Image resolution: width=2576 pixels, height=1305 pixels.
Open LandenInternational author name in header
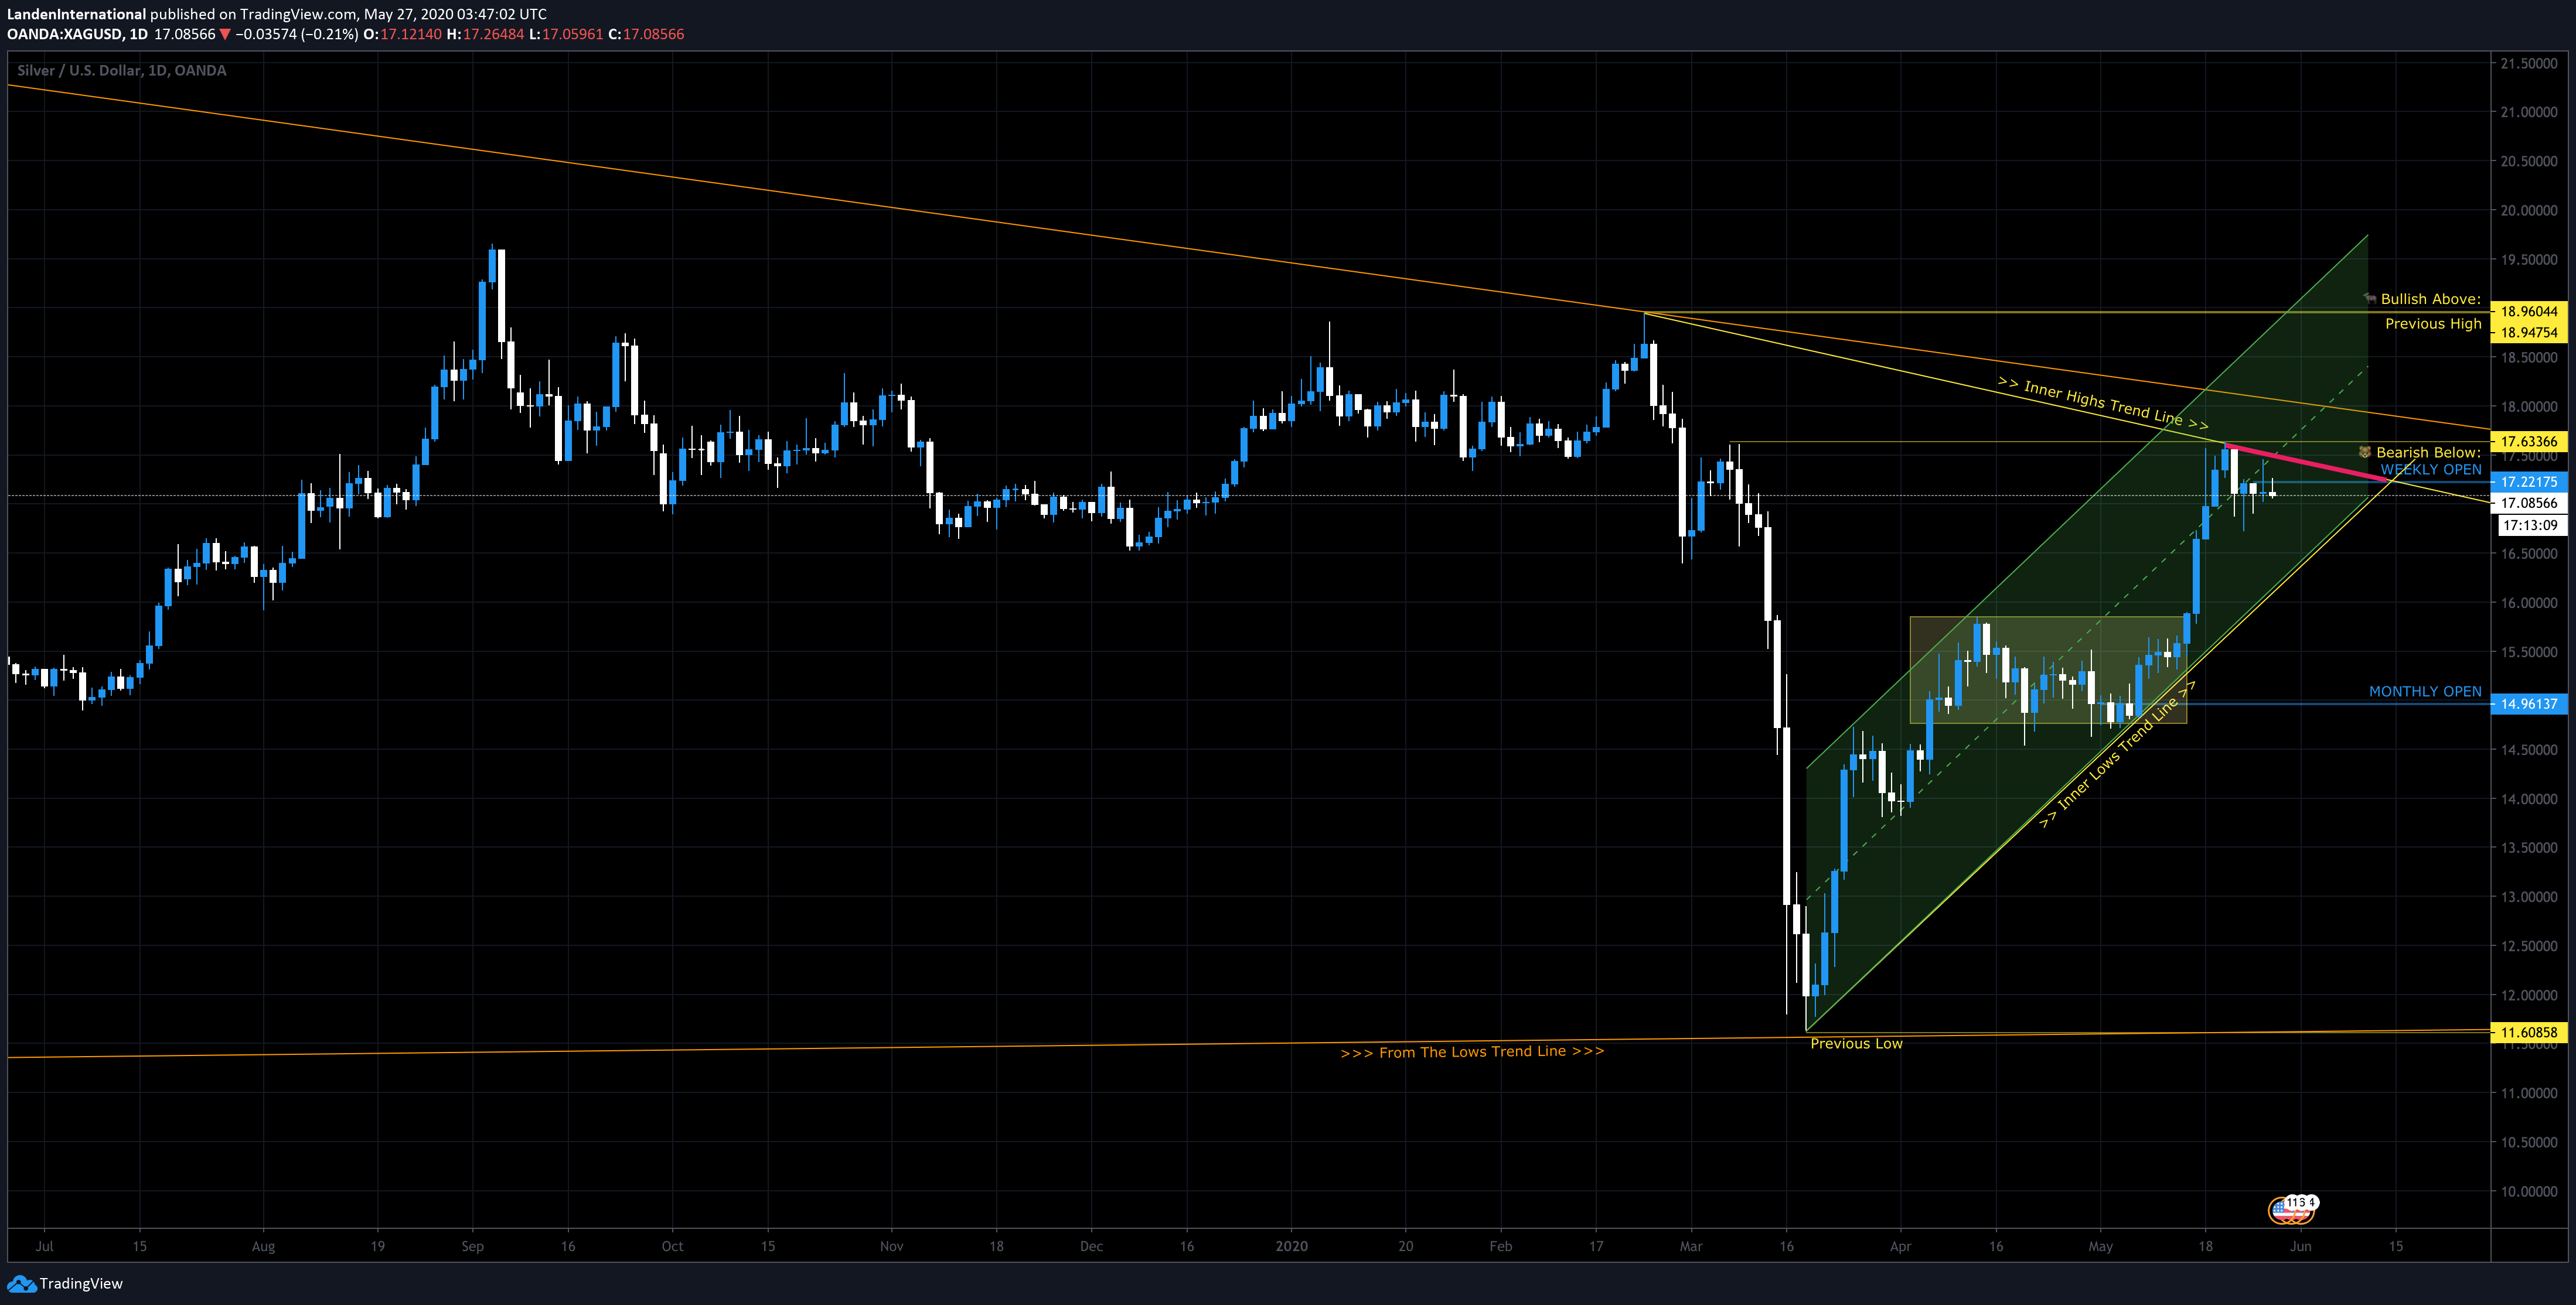click(x=76, y=14)
